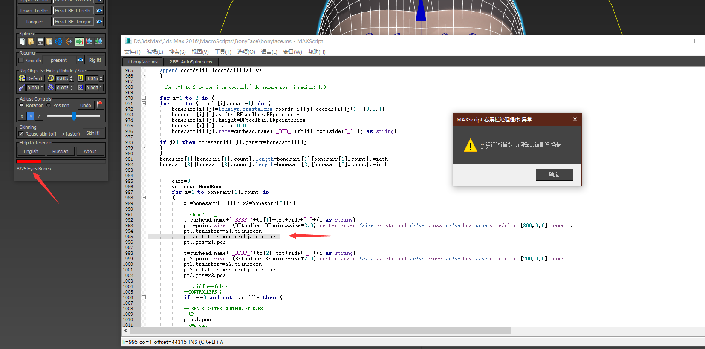This screenshot has height=349, width=705.
Task: Click the green-blue symmetry arrows icon
Action: (99, 41)
